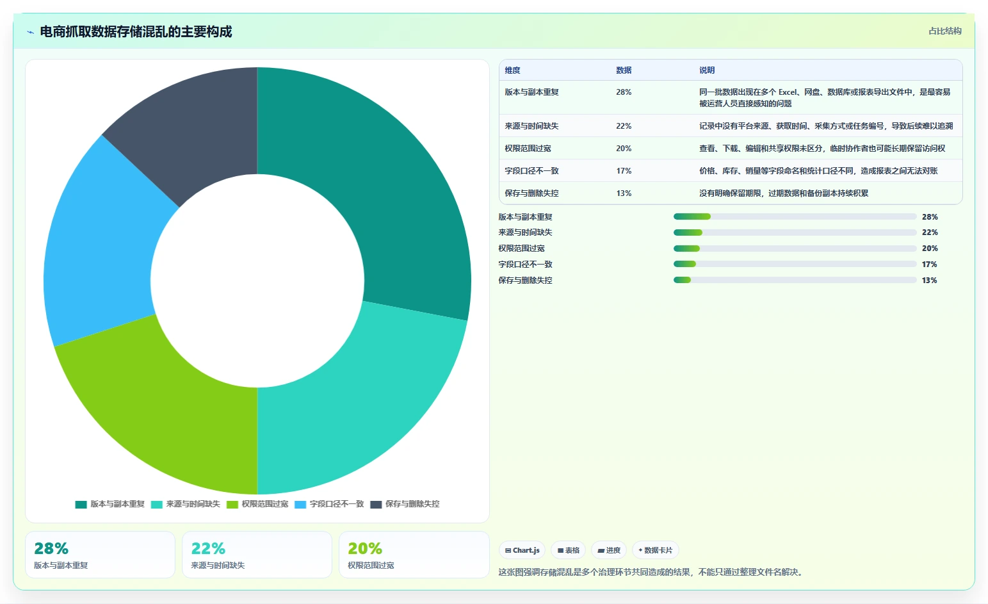The image size is (988, 604).
Task: Toggle 权限范围过宽 legend swatch
Action: click(232, 505)
